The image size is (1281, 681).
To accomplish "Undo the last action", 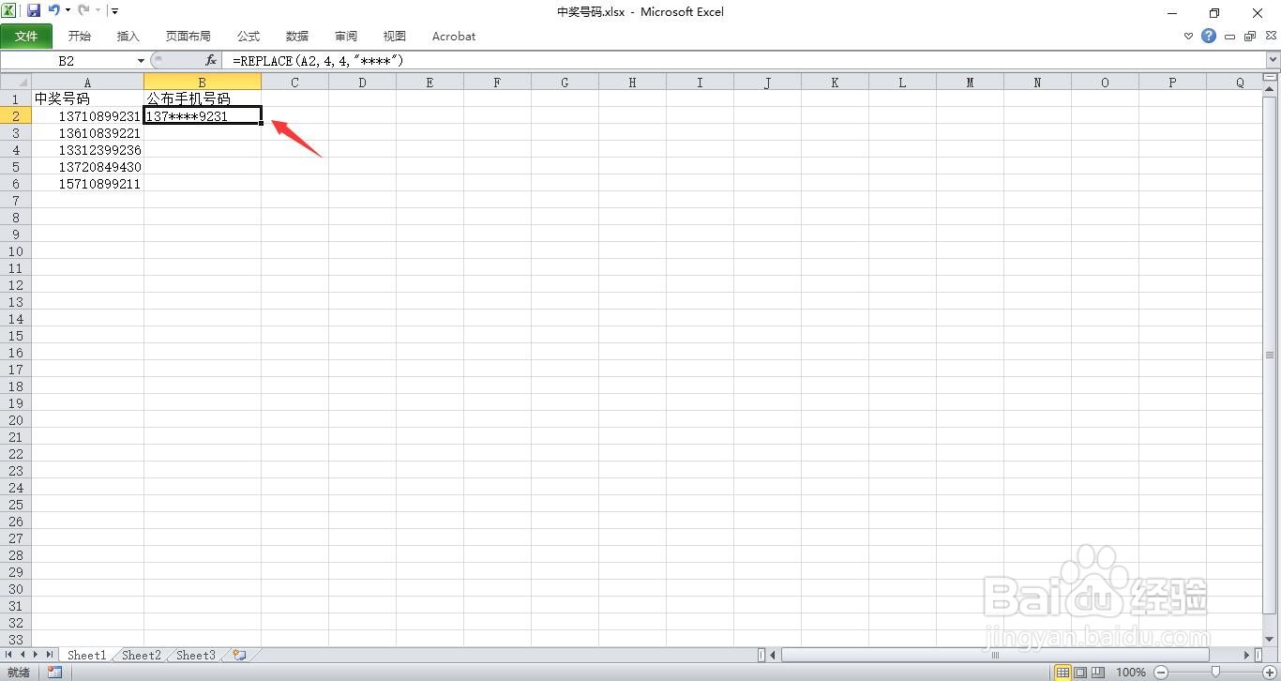I will [54, 11].
